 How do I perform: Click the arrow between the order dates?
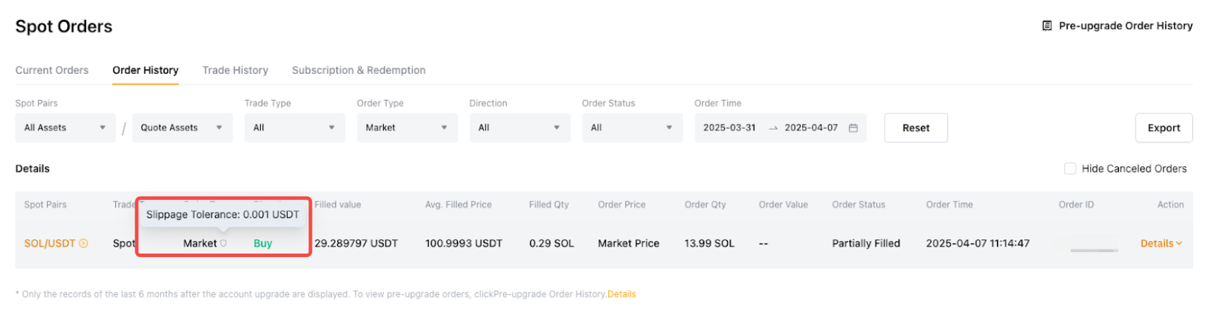click(x=773, y=128)
